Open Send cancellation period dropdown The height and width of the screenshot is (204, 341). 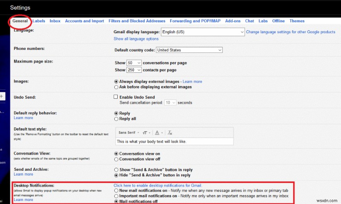coord(170,103)
